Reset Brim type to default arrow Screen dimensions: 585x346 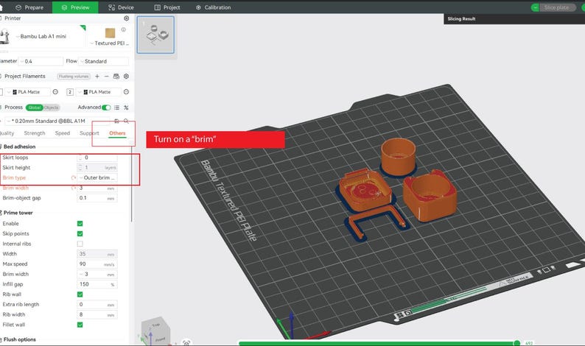click(x=74, y=178)
